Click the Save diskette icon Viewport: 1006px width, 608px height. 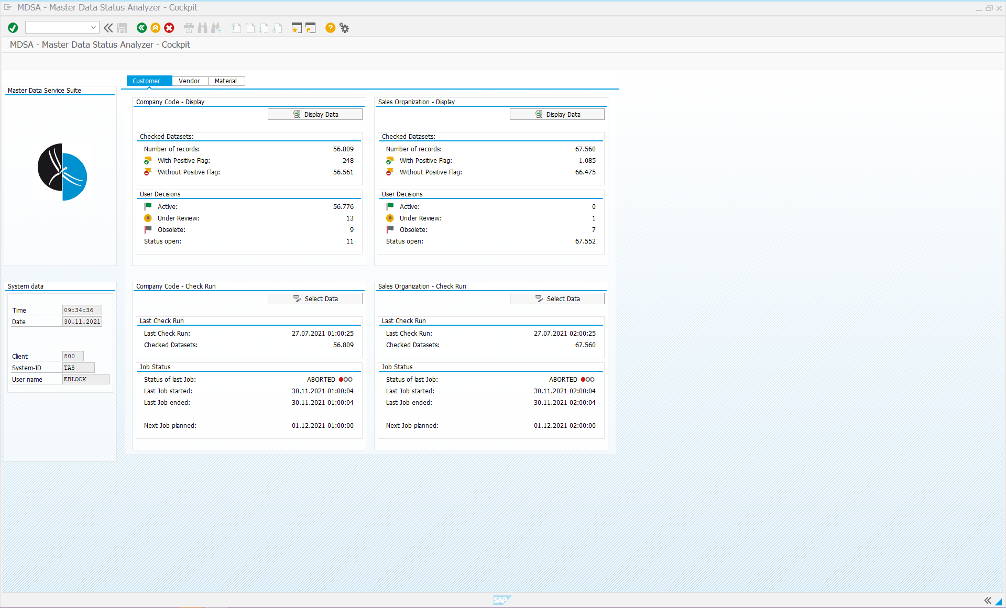point(122,28)
